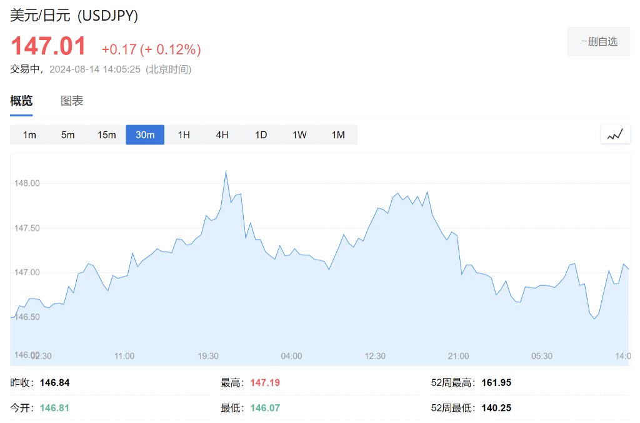This screenshot has width=640, height=423.
Task: Click the 昨收 value 146.84
Action: [54, 383]
